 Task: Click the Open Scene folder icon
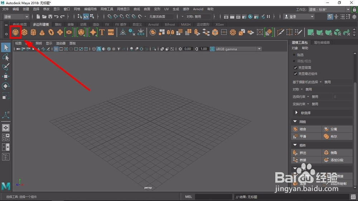(x=44, y=16)
